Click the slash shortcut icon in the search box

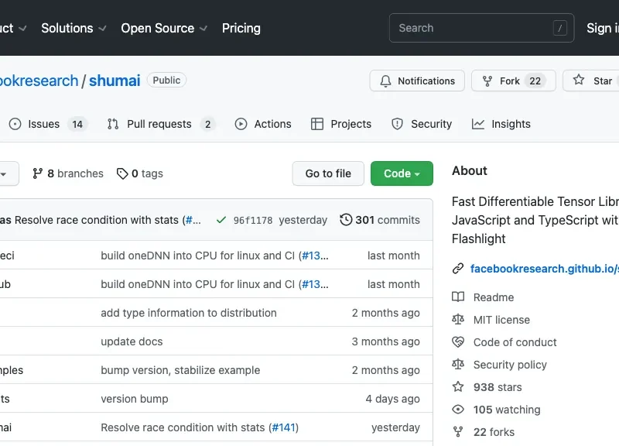click(559, 28)
